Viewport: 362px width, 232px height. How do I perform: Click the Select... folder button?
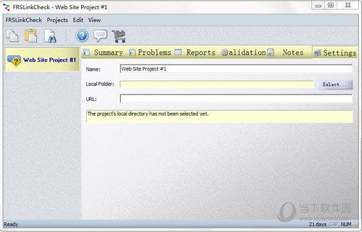335,84
